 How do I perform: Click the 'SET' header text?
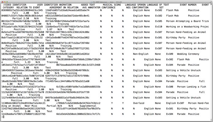point(162,7)
